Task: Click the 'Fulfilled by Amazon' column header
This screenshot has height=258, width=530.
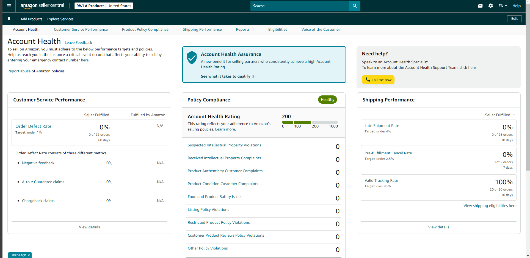Action: point(148,115)
